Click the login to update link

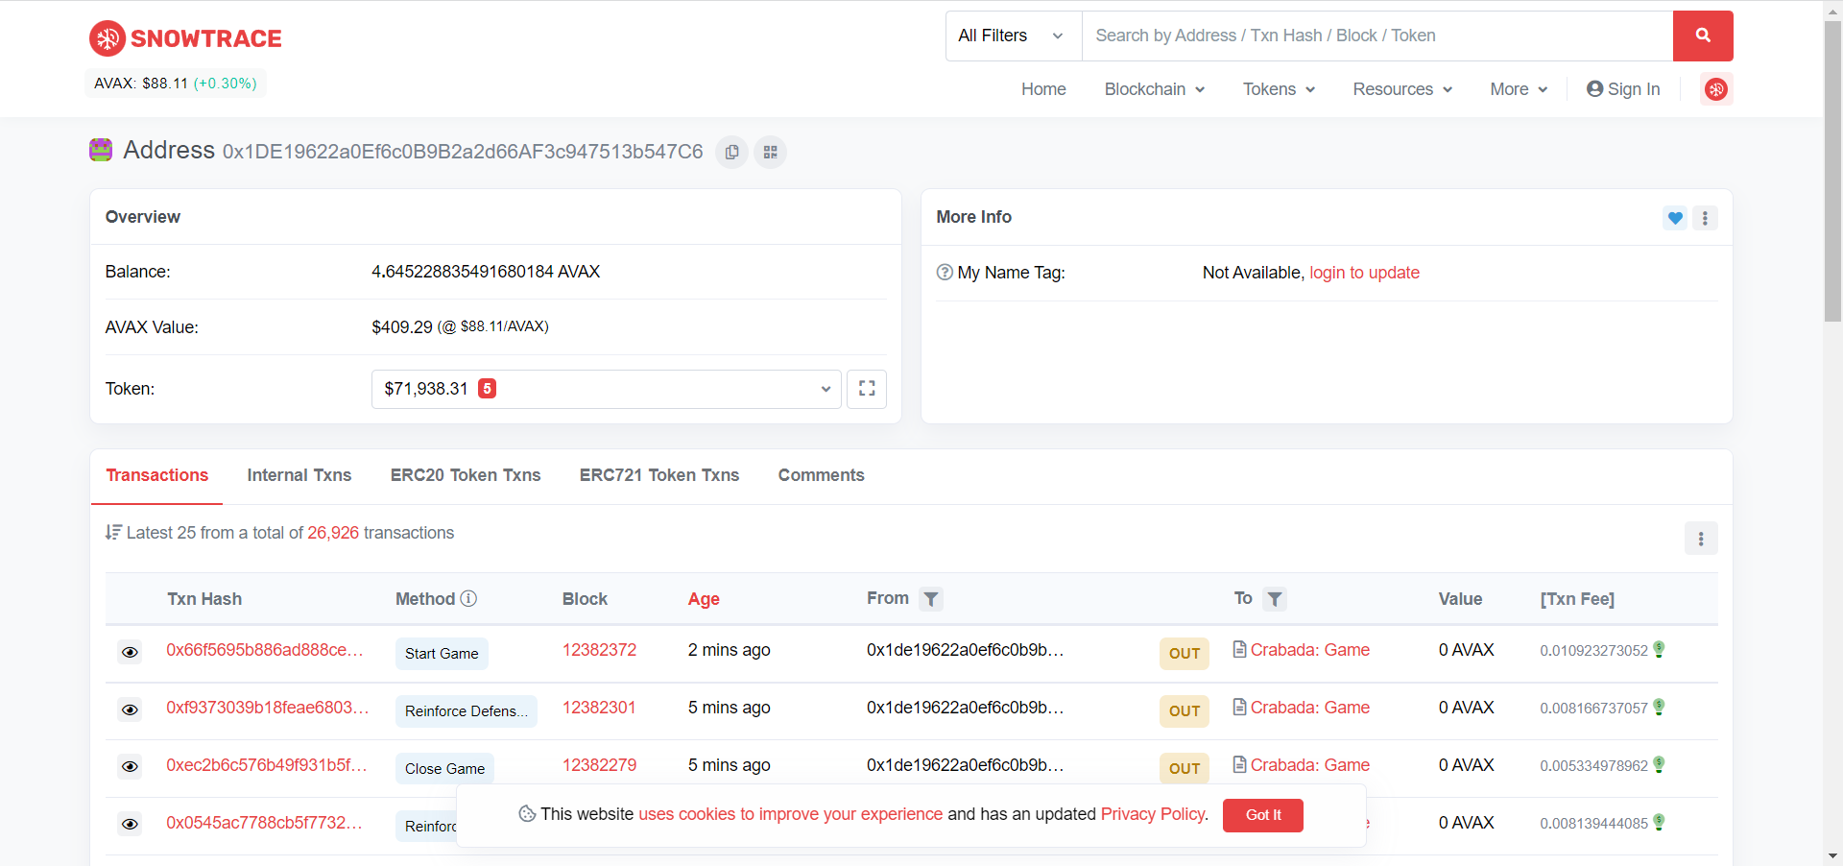click(1364, 273)
